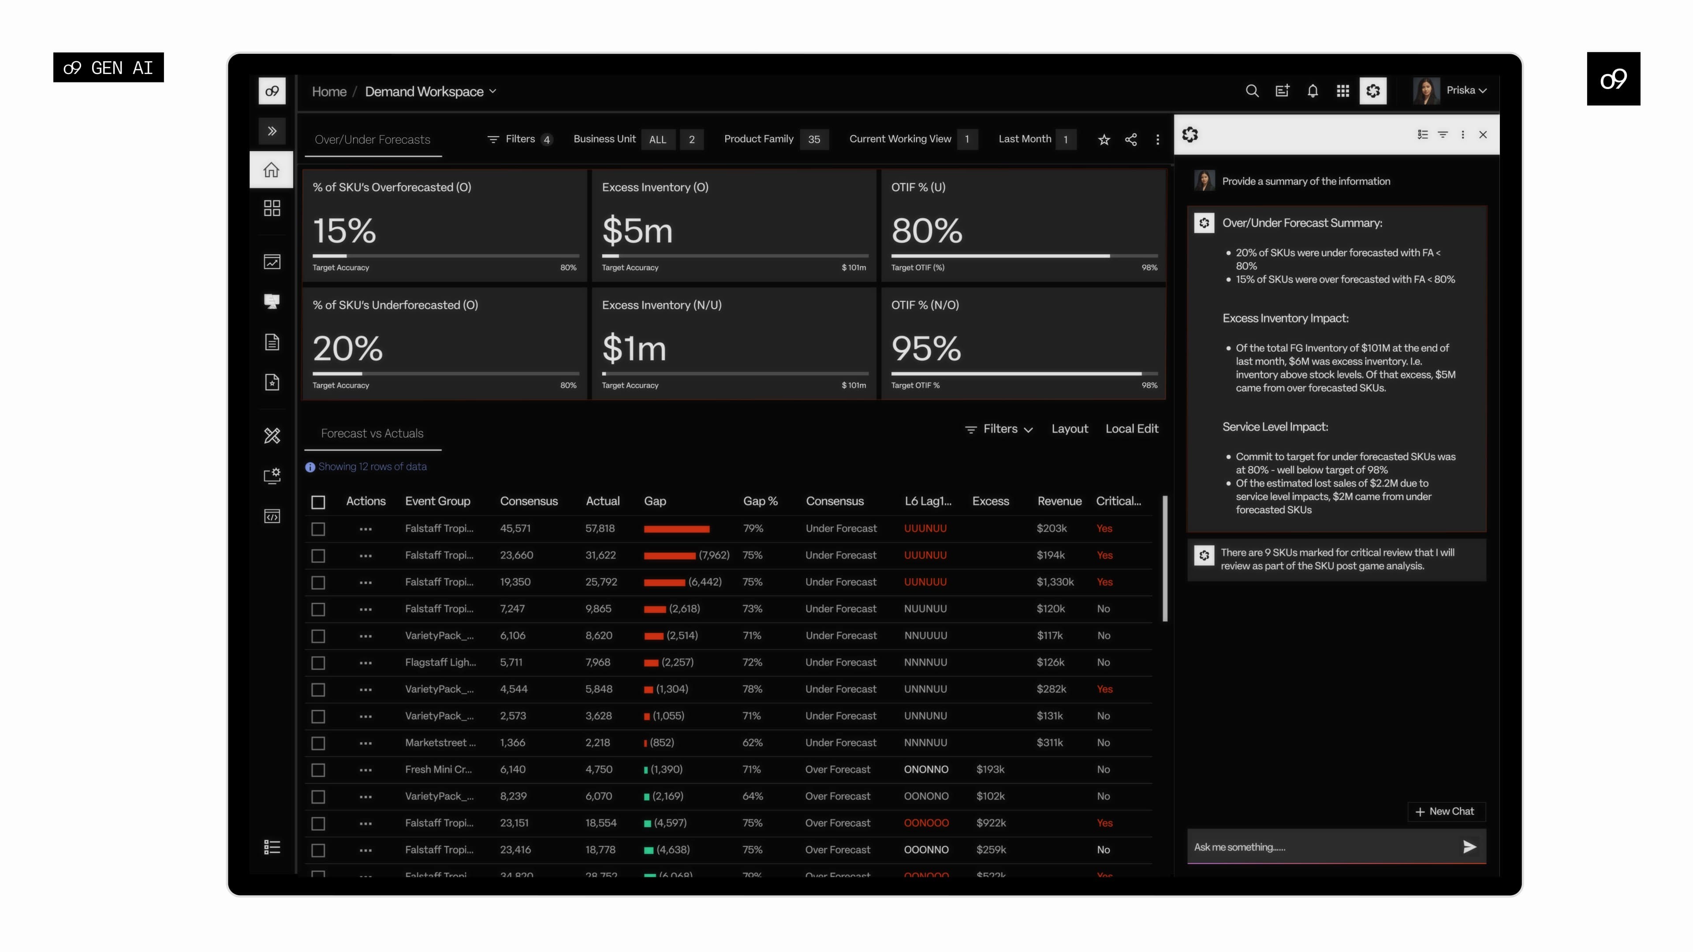This screenshot has width=1693, height=952.
Task: Check the select-all header checkbox
Action: pyautogui.click(x=318, y=502)
